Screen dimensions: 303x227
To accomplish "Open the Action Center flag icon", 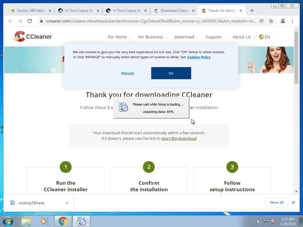I will pyautogui.click(x=273, y=221).
